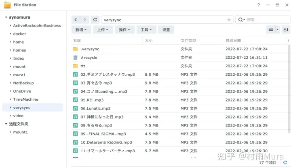Select file 11.サマーホラーパーティ.mp3
Screen dimensions: 291x168
click(108, 151)
